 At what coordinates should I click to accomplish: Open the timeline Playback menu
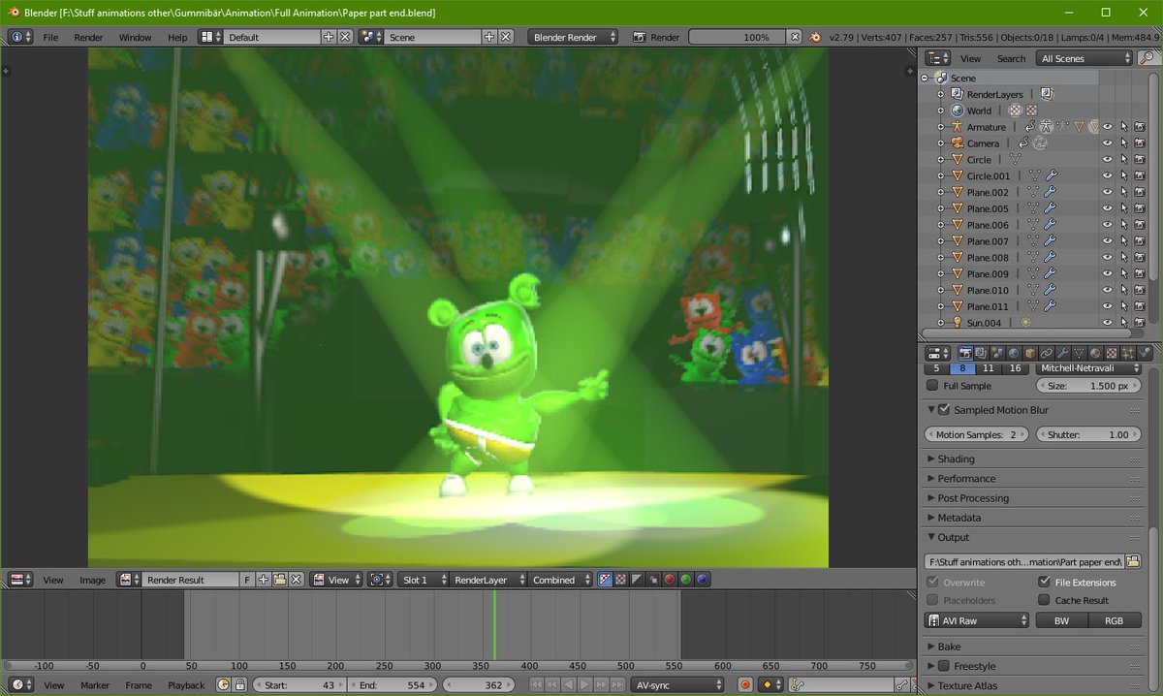186,684
